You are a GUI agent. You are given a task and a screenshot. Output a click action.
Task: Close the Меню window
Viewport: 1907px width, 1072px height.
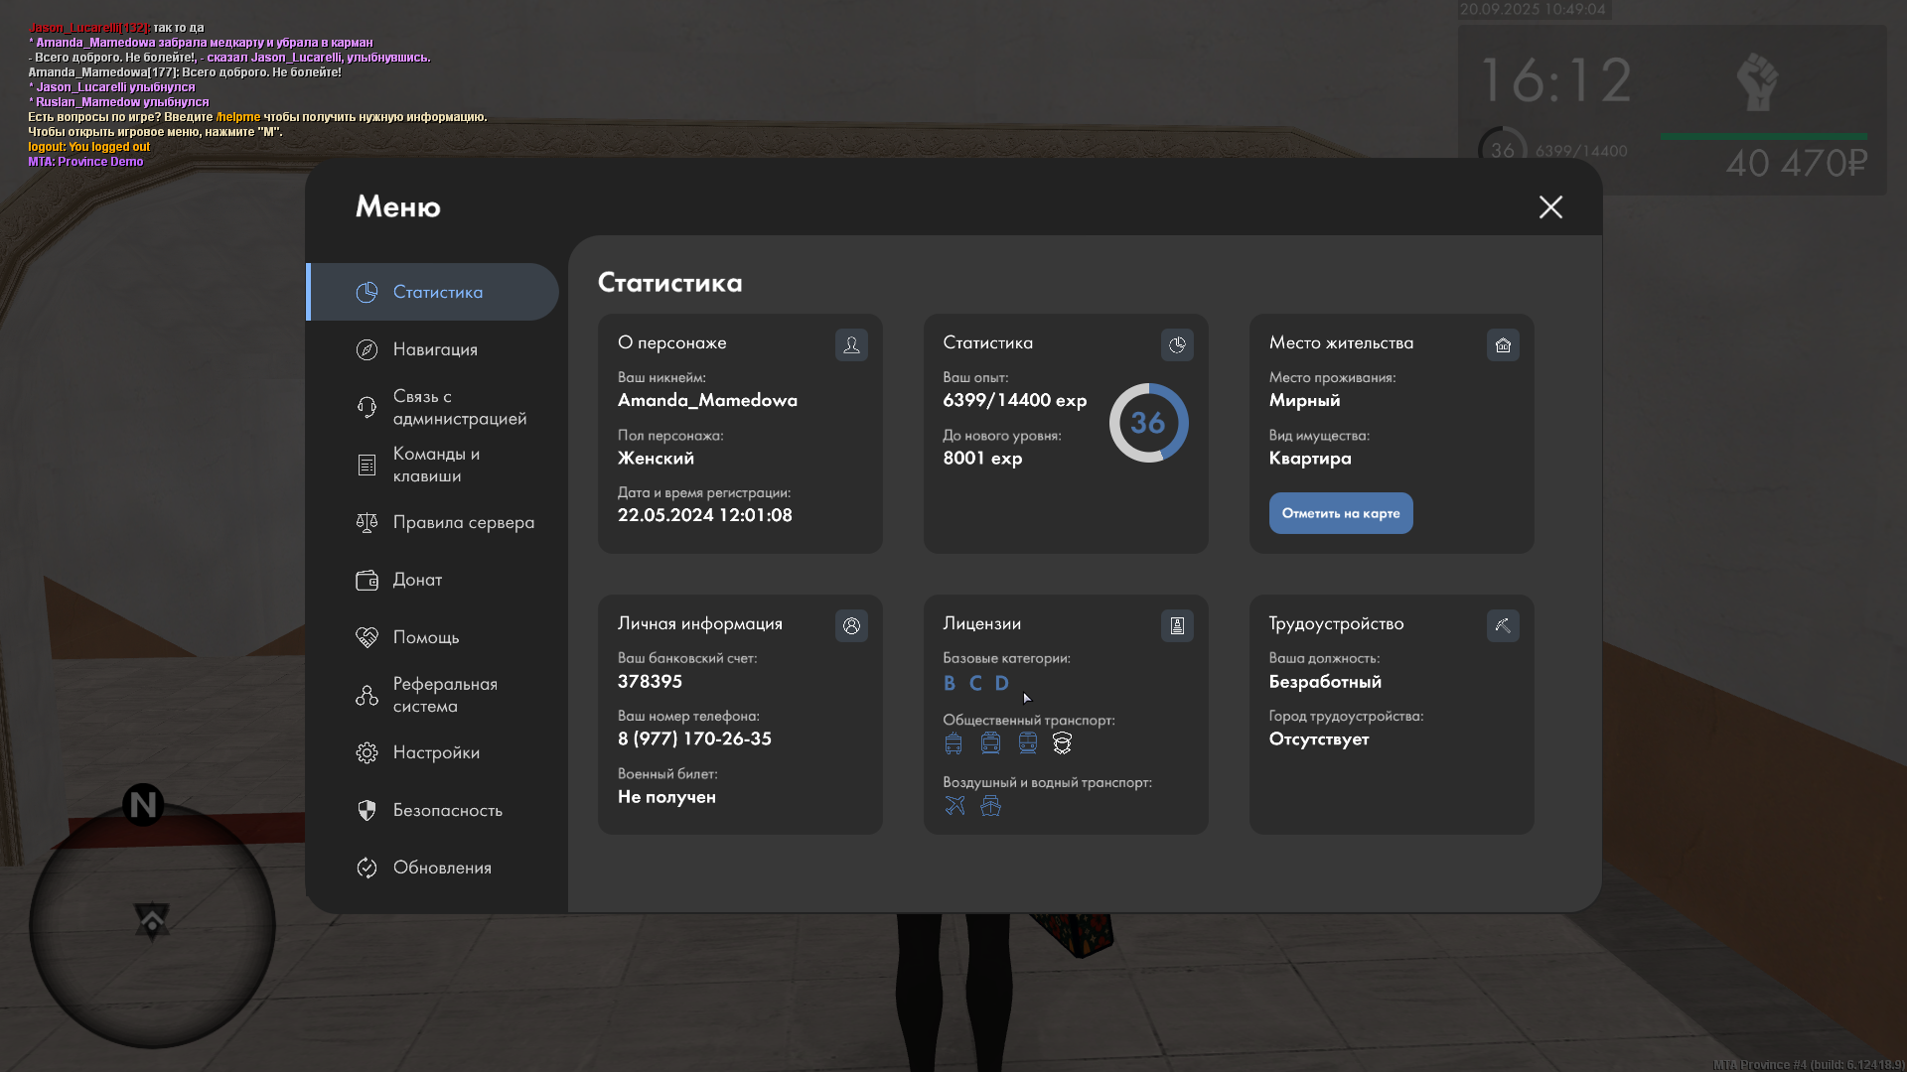pyautogui.click(x=1550, y=206)
